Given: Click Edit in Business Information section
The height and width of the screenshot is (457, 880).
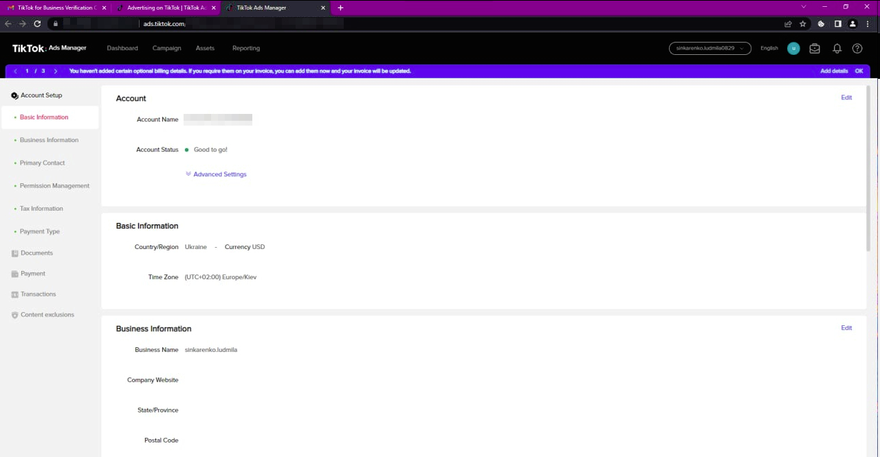Looking at the screenshot, I should [x=846, y=328].
